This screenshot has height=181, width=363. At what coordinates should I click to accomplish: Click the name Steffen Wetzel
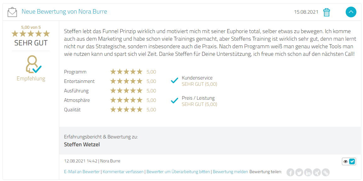pyautogui.click(x=82, y=145)
